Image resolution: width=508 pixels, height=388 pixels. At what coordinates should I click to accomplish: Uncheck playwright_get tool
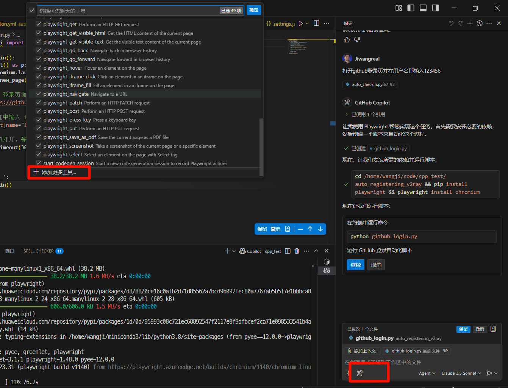38,24
